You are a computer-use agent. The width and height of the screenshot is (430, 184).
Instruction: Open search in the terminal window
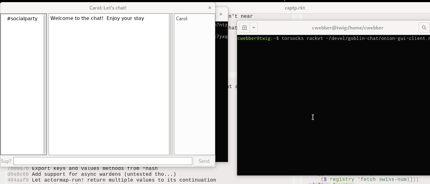pos(424,28)
